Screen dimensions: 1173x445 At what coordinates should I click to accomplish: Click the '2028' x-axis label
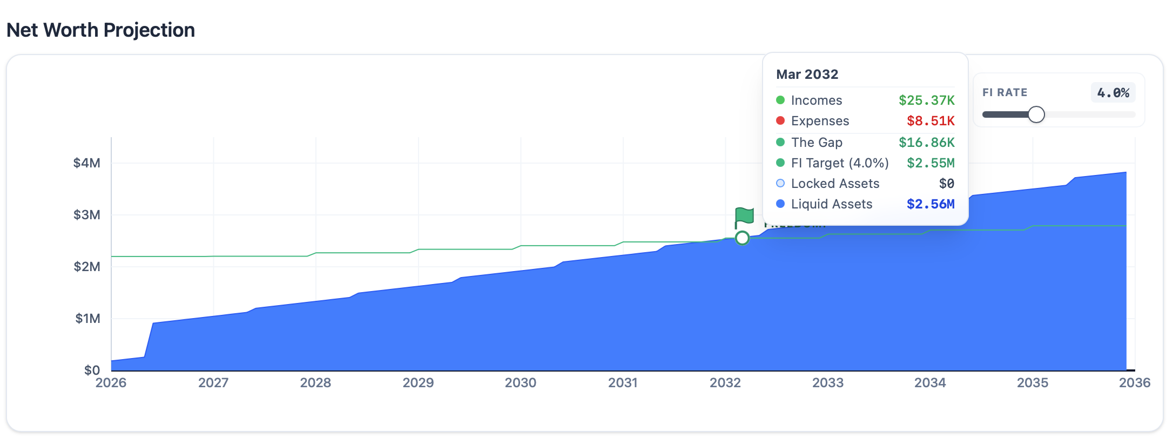pos(316,383)
